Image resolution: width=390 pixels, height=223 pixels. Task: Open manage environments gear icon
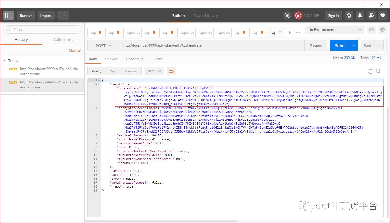[x=382, y=30]
